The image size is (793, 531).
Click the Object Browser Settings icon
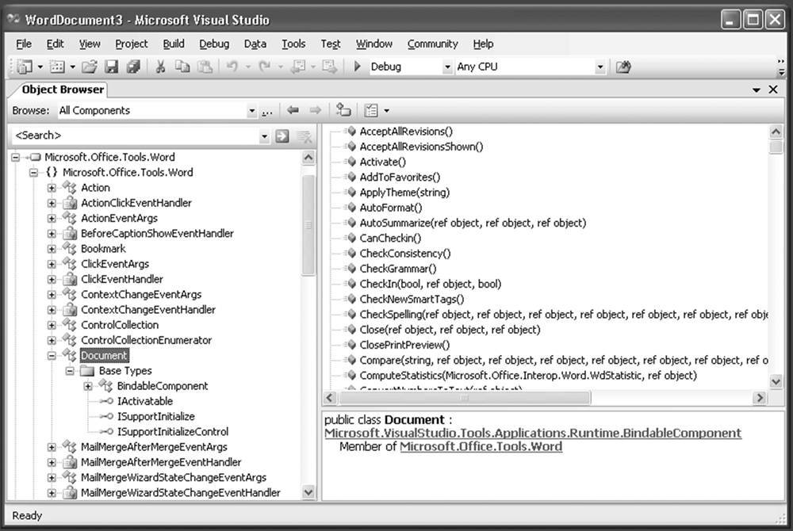tap(371, 110)
